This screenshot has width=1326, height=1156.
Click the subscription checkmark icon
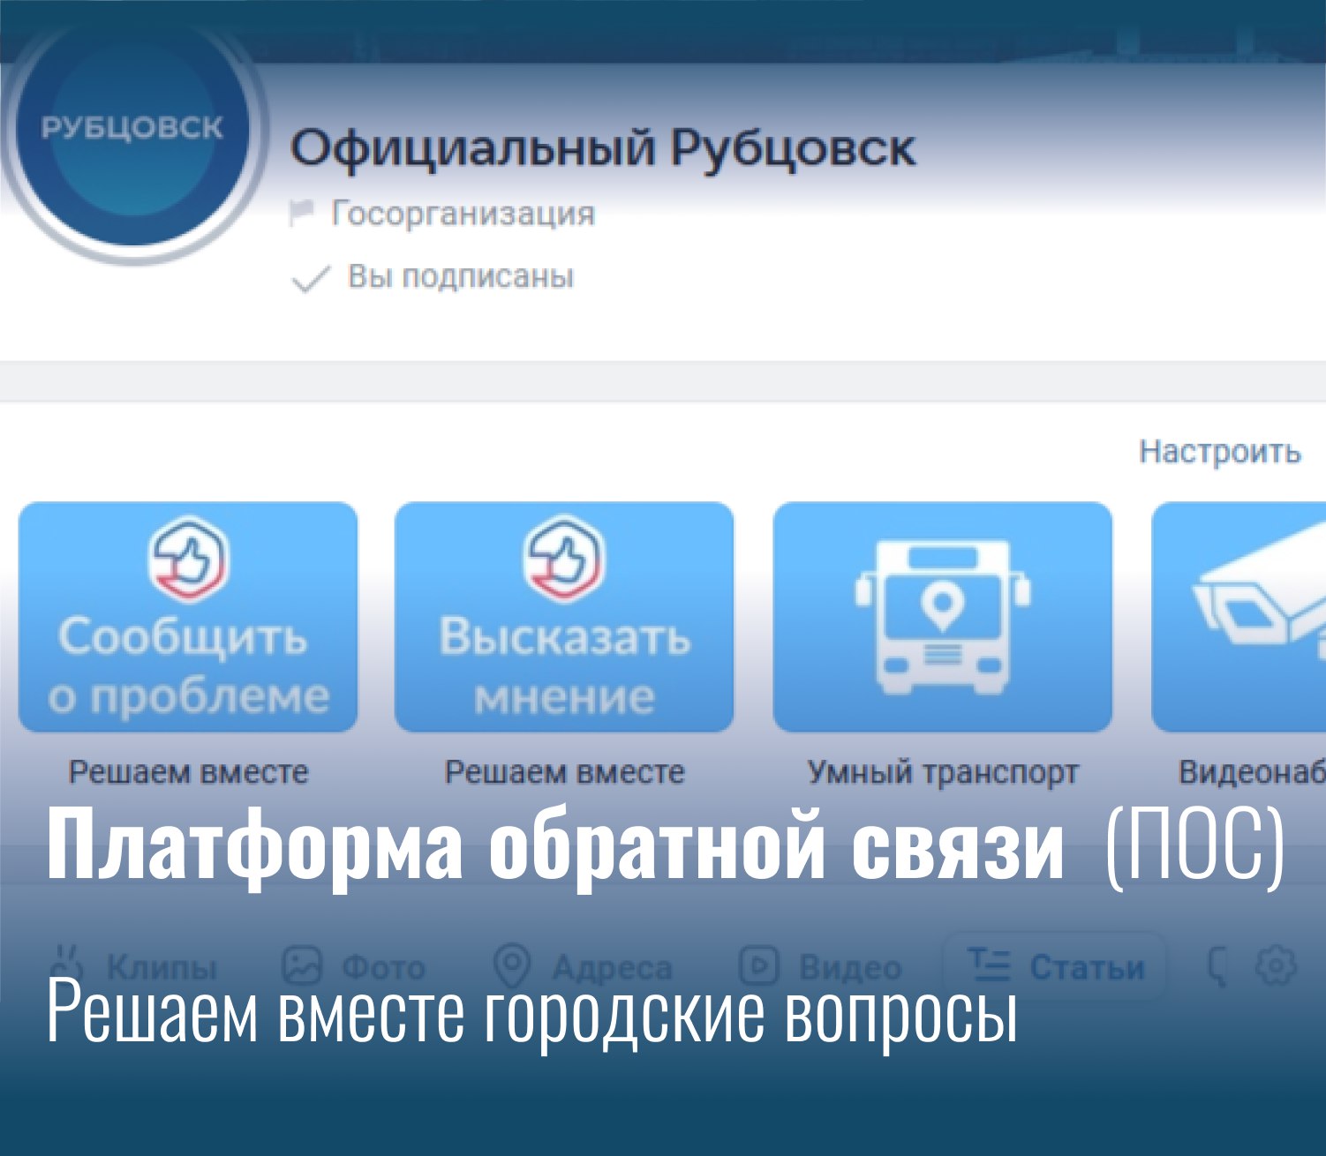pyautogui.click(x=310, y=280)
